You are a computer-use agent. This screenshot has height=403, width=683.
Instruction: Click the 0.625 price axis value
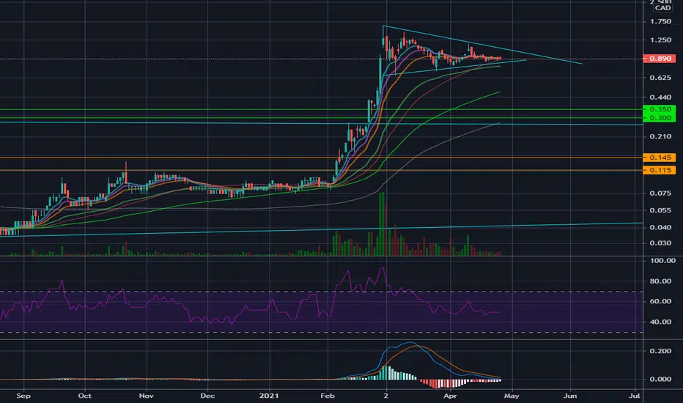[660, 78]
